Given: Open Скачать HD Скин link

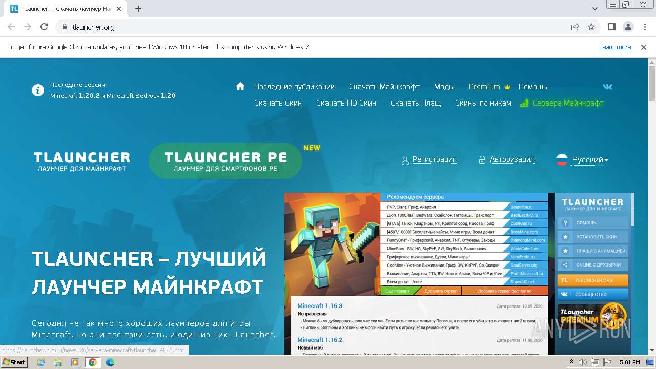Looking at the screenshot, I should 346,103.
